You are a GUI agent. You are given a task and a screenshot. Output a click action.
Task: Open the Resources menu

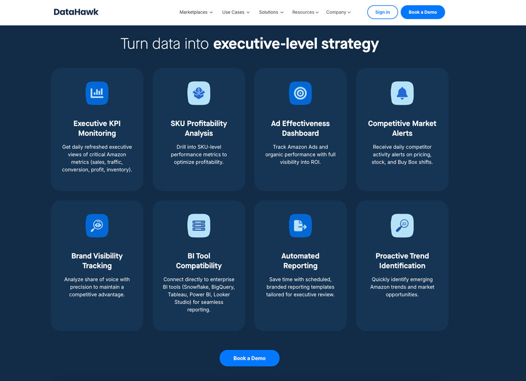pyautogui.click(x=305, y=12)
